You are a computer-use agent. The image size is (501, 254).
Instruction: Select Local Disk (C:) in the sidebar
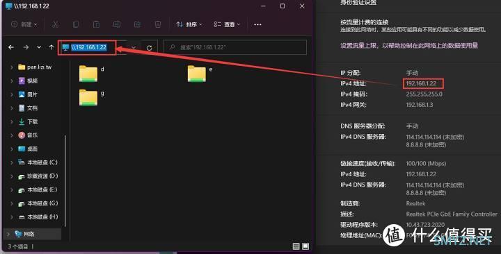pyautogui.click(x=38, y=162)
